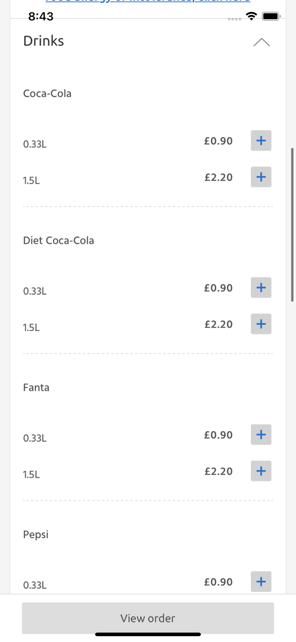
Task: Add Diet Coca-Cola 1.5L to order
Action: point(261,324)
